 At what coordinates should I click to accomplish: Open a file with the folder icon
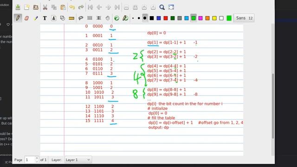(x=36, y=7)
